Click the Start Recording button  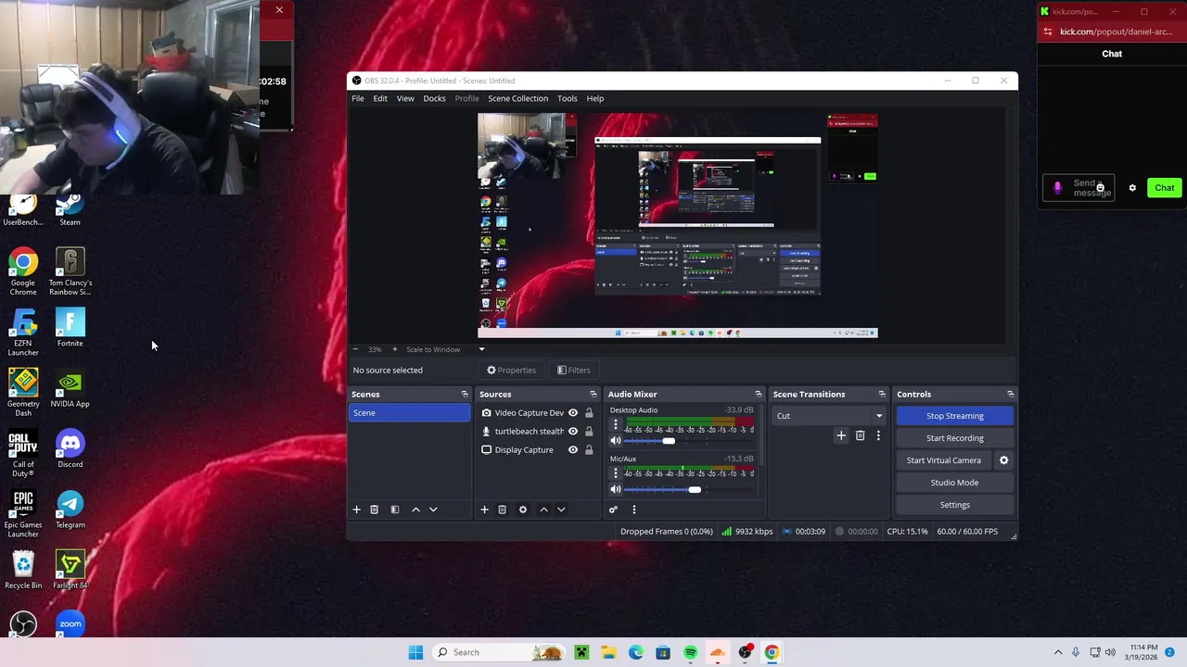tap(954, 438)
